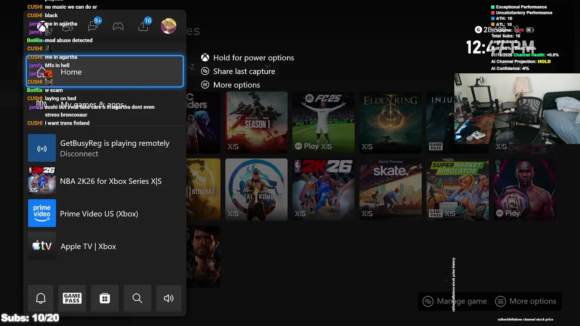This screenshot has height=326, width=580.
Task: Open More options at bottom right
Action: point(526,301)
